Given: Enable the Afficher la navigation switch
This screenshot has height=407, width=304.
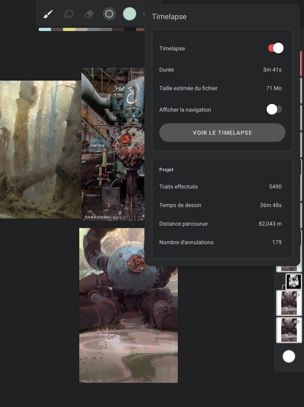Looking at the screenshot, I should coord(274,110).
